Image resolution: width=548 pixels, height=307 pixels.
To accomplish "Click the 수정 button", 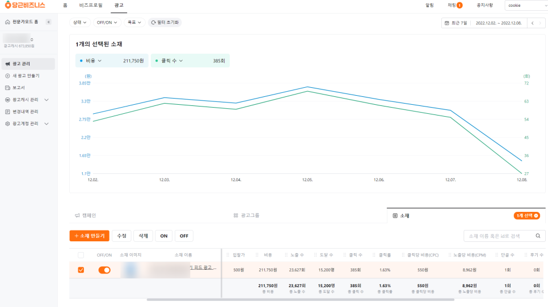I will 121,236.
